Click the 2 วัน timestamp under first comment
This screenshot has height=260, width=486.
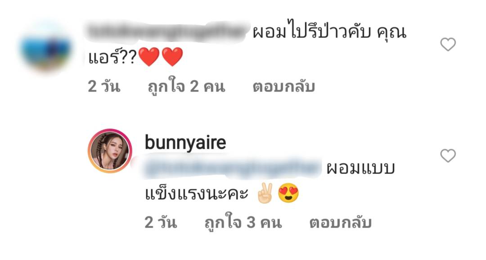click(104, 86)
